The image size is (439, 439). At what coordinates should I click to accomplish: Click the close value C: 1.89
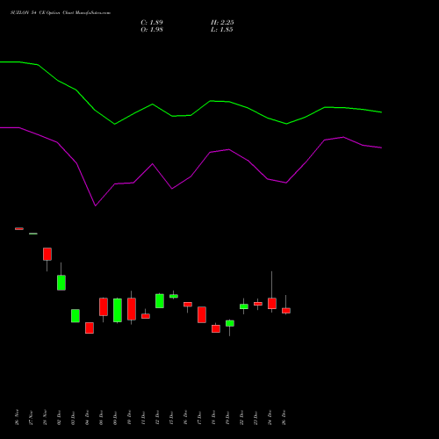point(152,22)
